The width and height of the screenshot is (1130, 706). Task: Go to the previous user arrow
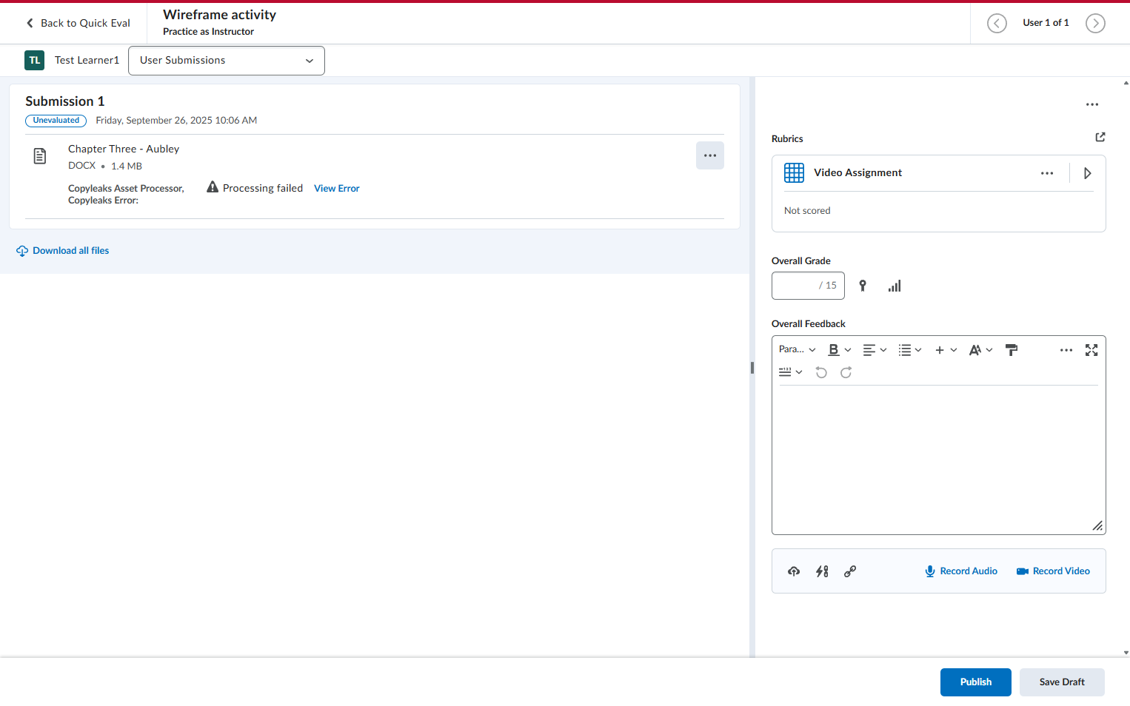pos(997,24)
